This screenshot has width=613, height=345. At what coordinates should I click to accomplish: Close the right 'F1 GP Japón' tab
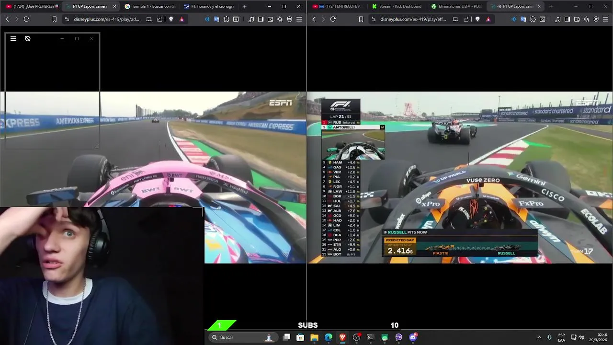pos(539,6)
